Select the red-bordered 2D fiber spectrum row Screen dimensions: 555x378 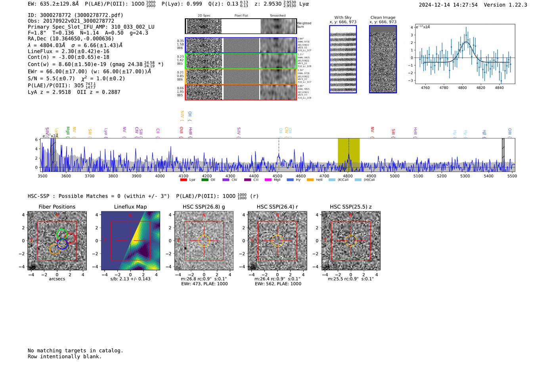[241, 92]
